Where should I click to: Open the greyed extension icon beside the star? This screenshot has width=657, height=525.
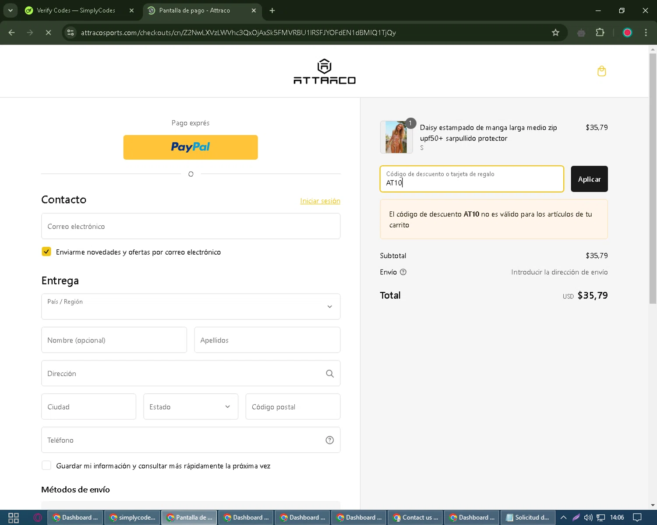coord(581,33)
